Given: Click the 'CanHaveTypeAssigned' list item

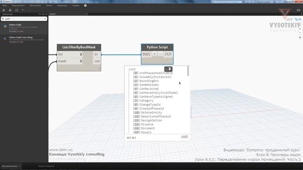Looking at the screenshot, I should (x=156, y=96).
